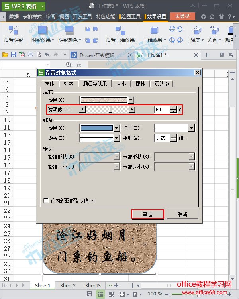Expand the 虚实(D) dash type dropdown
This screenshot has width=239, height=299.
click(117, 138)
